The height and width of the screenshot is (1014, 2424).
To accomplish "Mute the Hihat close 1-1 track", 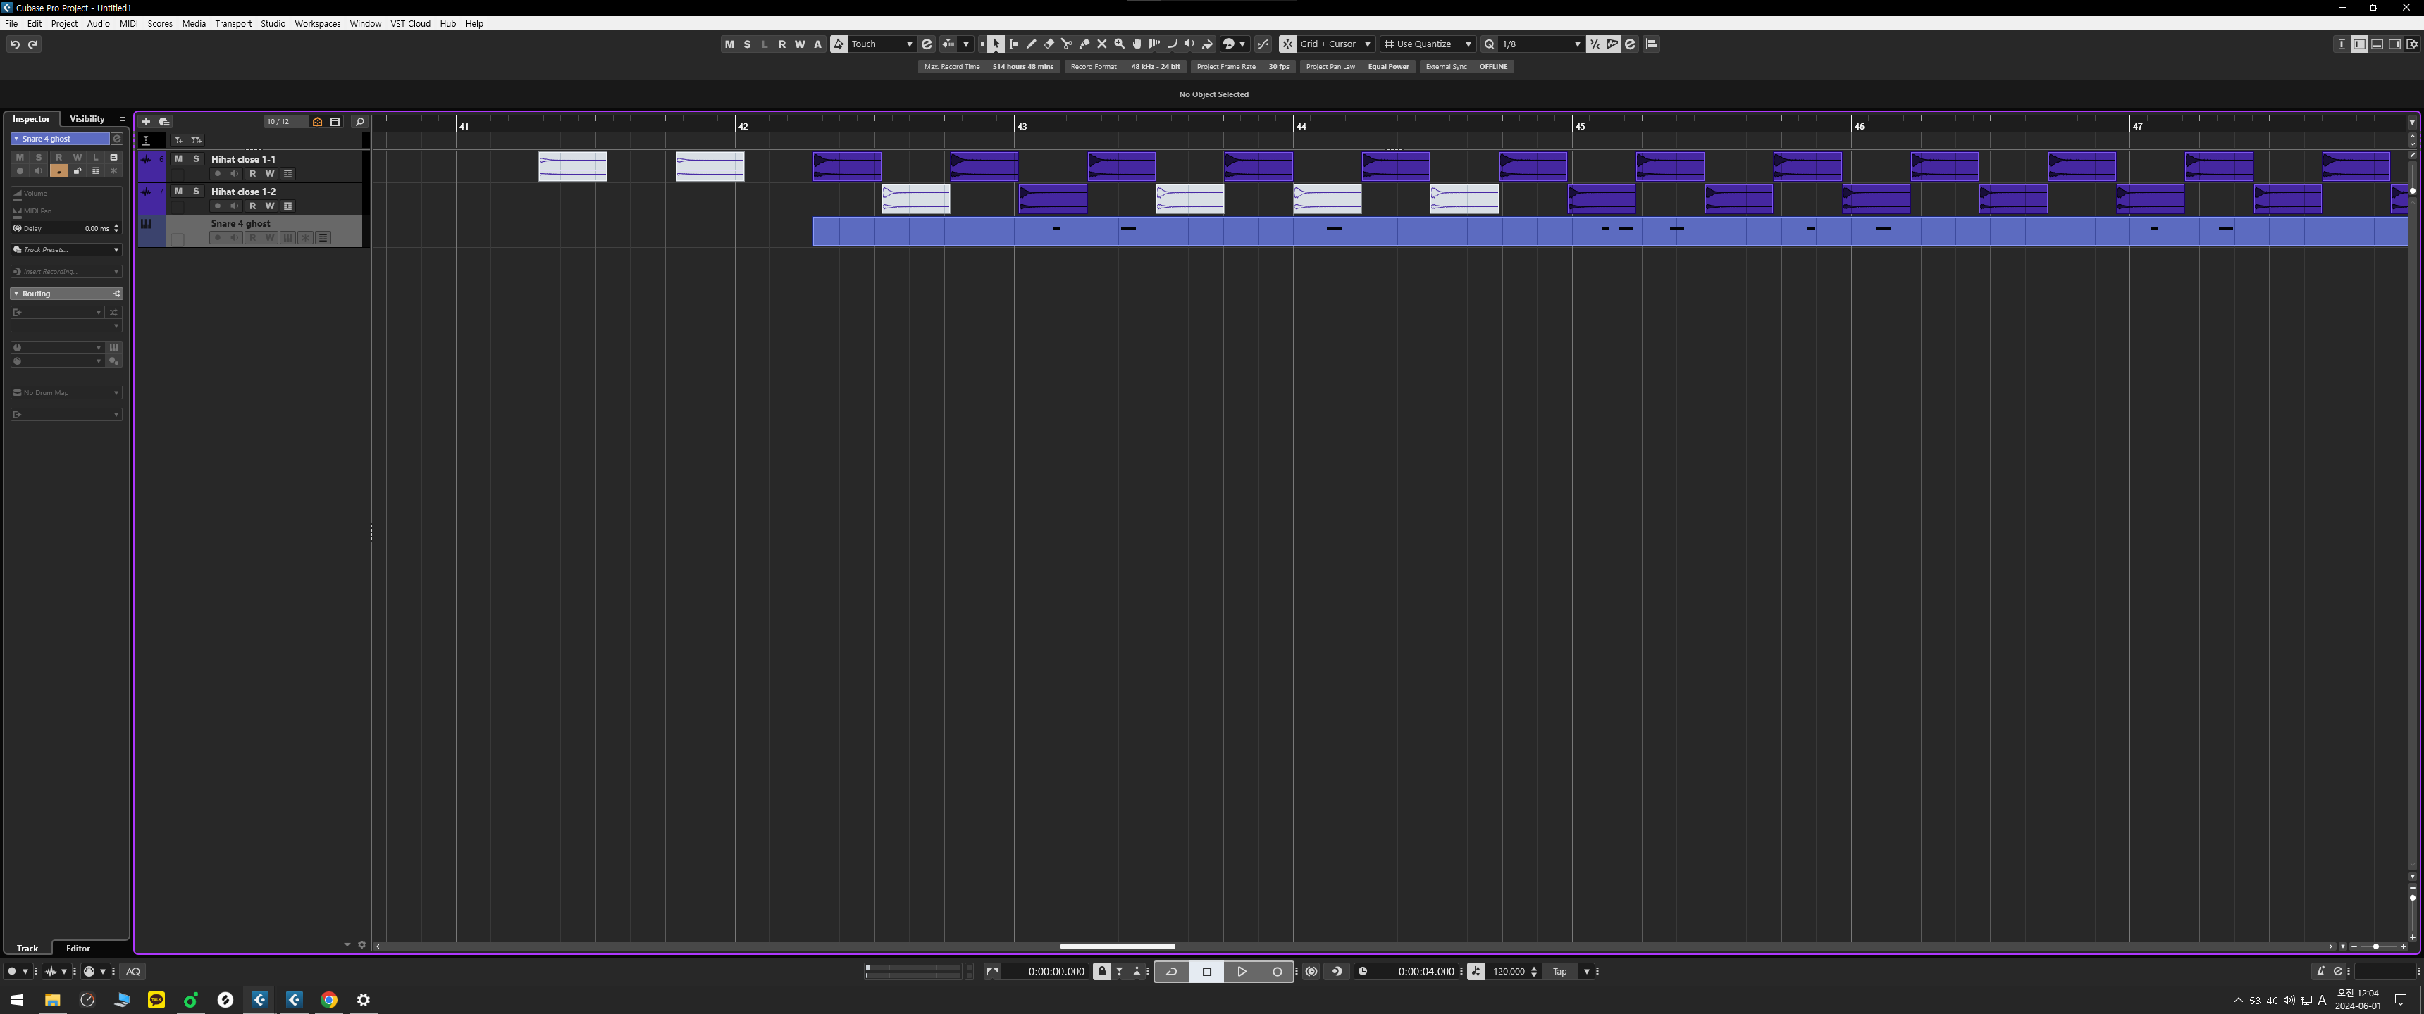I will tap(178, 159).
